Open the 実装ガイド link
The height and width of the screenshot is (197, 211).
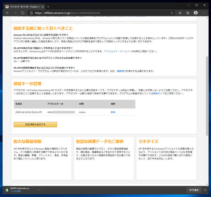pyautogui.click(x=159, y=93)
